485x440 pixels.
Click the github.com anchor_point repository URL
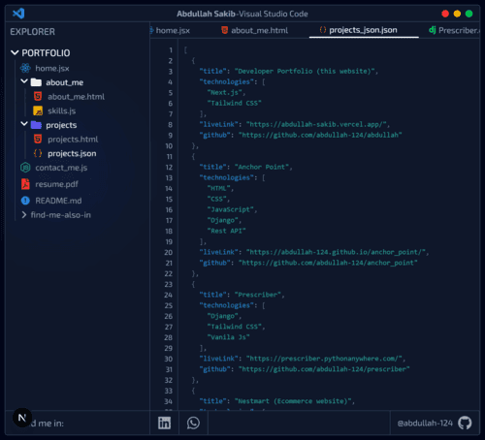coord(328,263)
